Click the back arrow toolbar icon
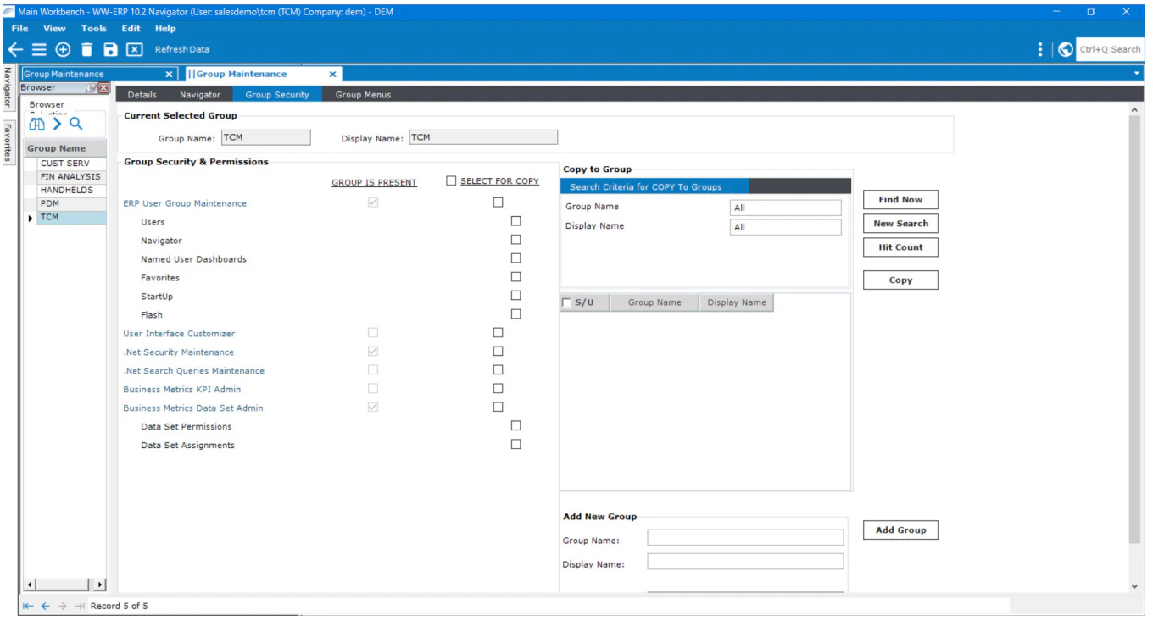Screen dimensions: 1153x621 click(x=16, y=48)
